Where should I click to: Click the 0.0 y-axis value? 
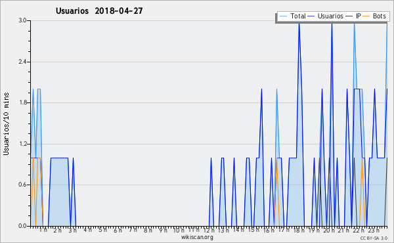tap(22, 226)
